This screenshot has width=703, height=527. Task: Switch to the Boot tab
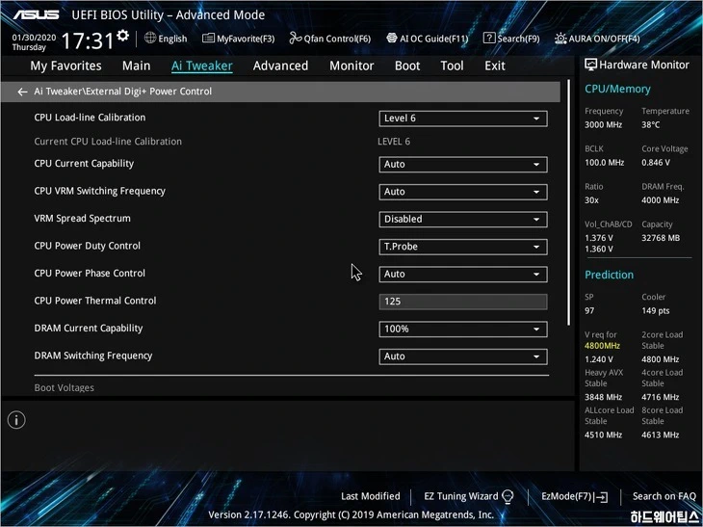407,66
